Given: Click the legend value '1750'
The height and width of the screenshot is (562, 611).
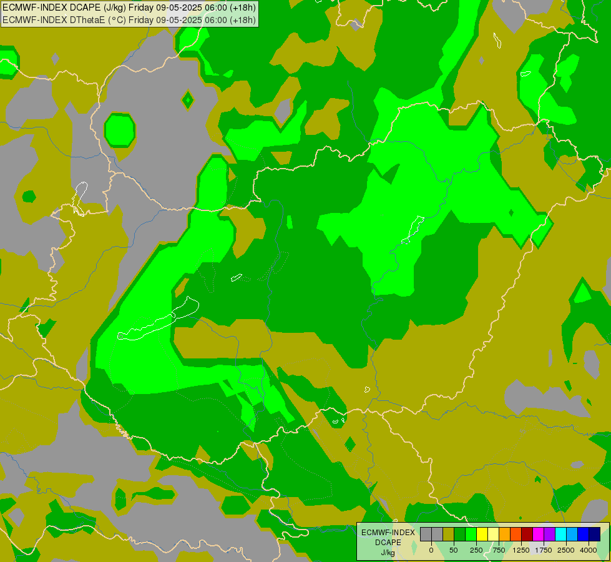Looking at the screenshot, I should pos(544,550).
